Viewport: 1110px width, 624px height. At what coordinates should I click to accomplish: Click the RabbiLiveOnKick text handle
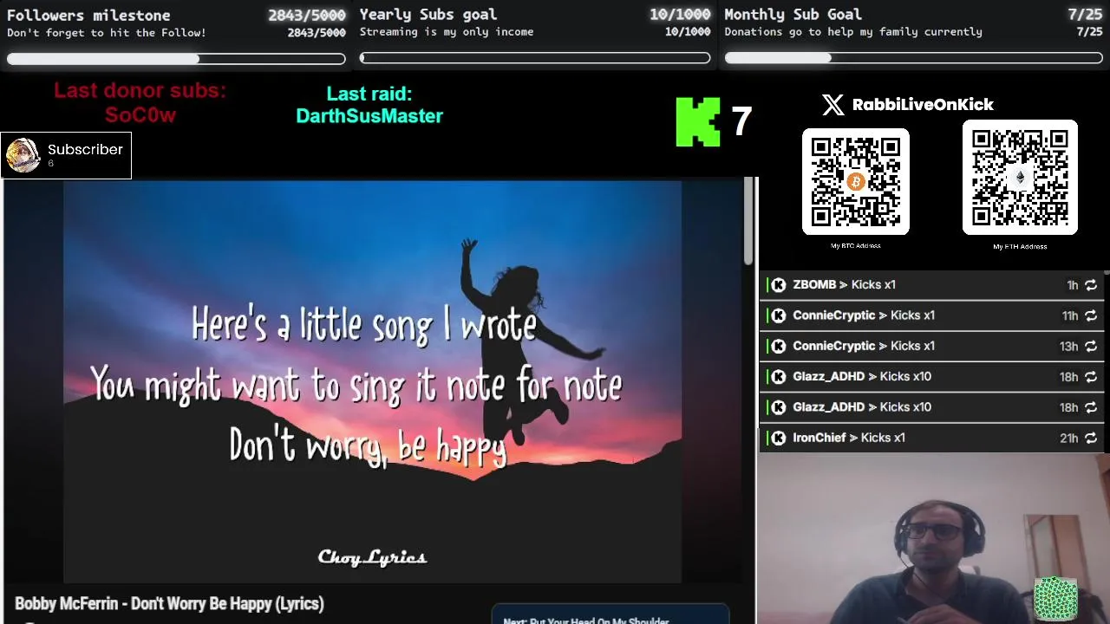[923, 105]
